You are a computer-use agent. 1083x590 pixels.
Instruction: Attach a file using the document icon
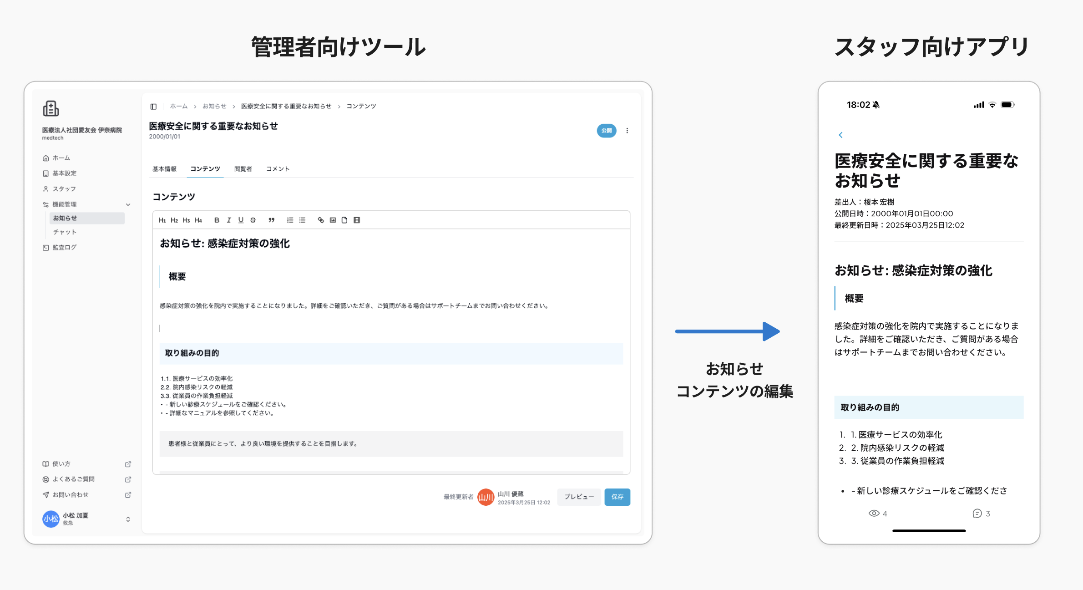pos(344,220)
